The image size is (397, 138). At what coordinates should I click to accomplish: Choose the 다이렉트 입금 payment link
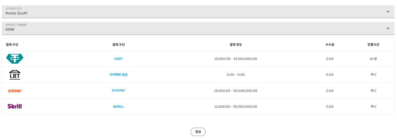click(118, 75)
